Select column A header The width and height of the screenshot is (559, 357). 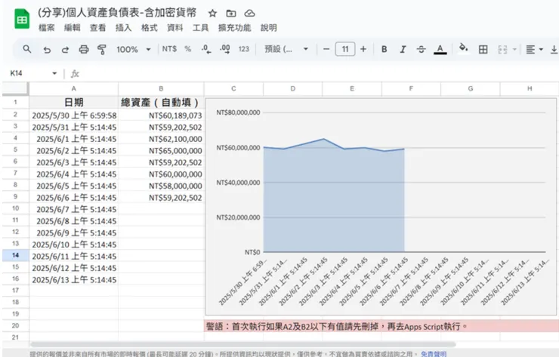pyautogui.click(x=73, y=89)
